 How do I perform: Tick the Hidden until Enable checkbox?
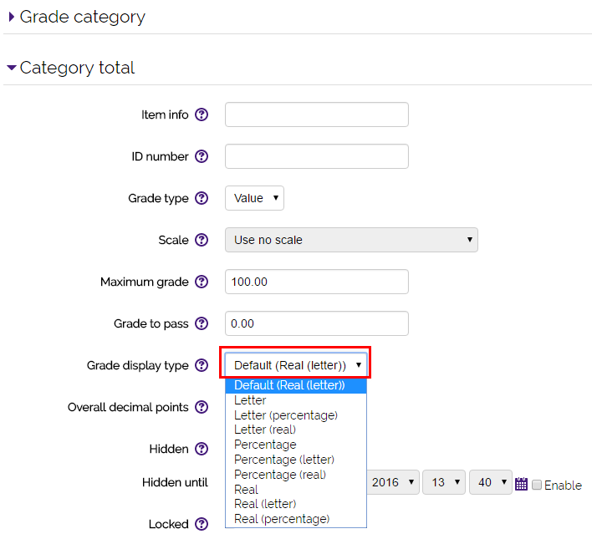coord(537,485)
